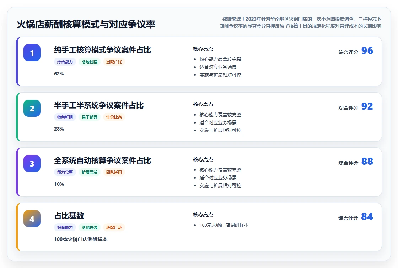
Task: Click 综合评分 label beside 84
Action: pos(348,218)
